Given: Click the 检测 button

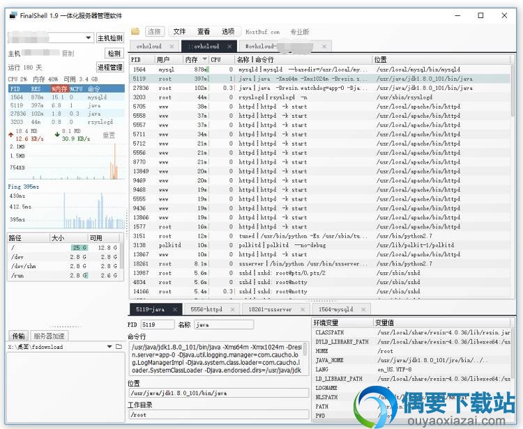Looking at the screenshot, I should point(114,54).
